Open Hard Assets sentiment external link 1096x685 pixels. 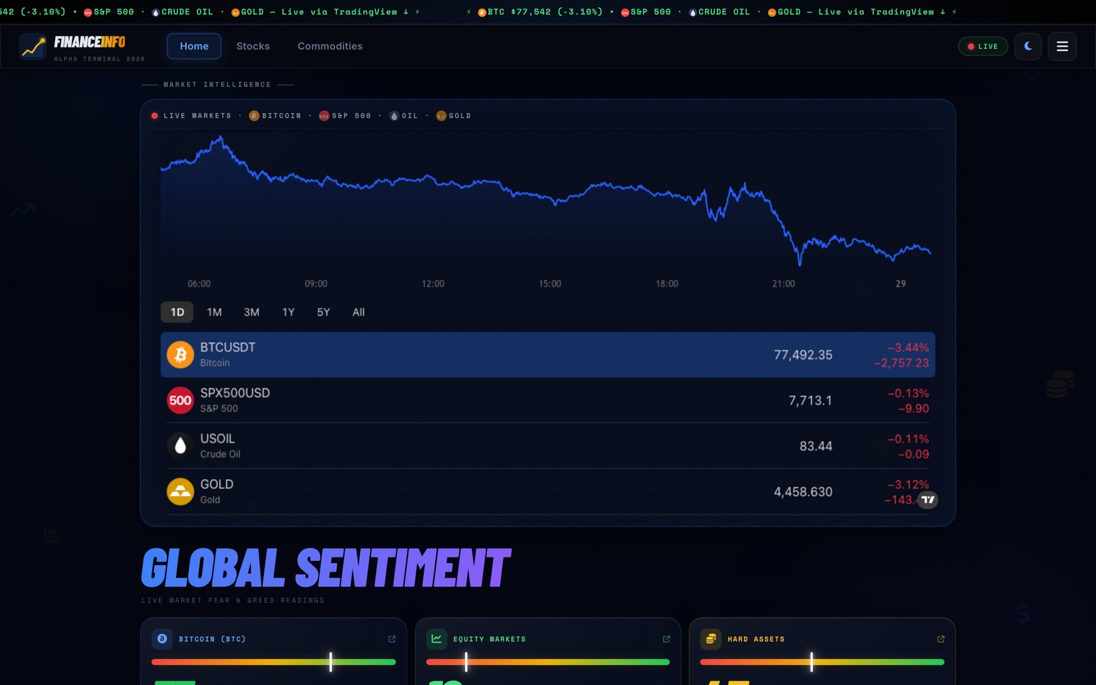click(941, 639)
